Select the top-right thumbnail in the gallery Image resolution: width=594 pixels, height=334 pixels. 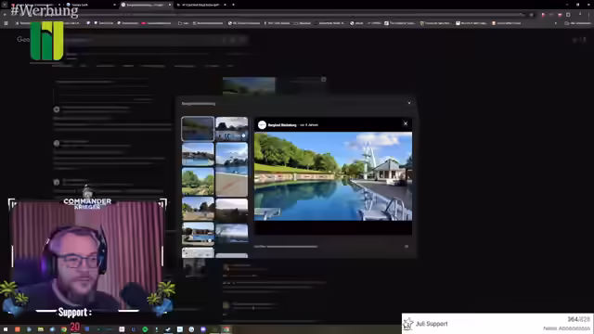coord(232,129)
